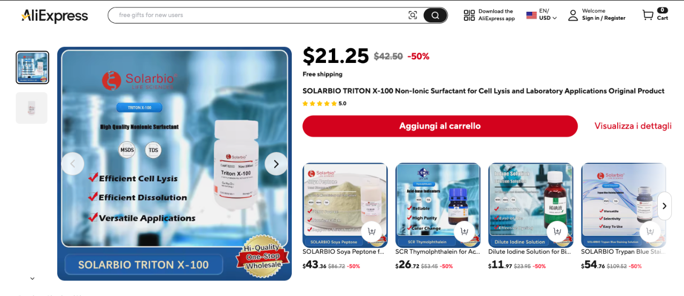684x296 pixels.
Task: Expand thumbnail list down chevron
Action: point(32,278)
